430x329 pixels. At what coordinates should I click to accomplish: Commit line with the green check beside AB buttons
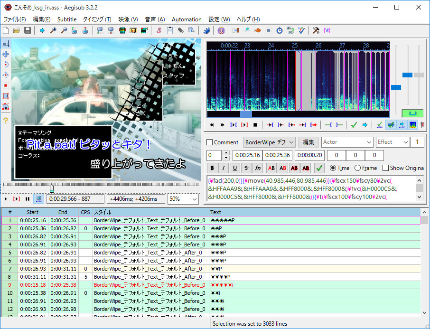tap(319, 168)
